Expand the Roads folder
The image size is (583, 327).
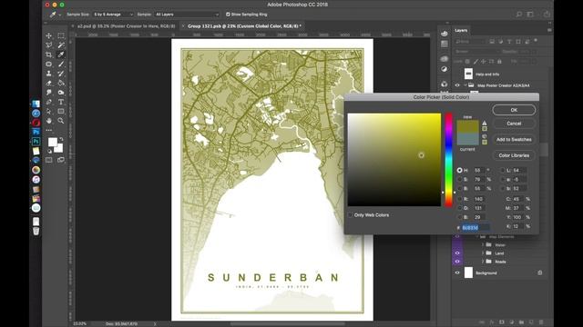tap(483, 262)
